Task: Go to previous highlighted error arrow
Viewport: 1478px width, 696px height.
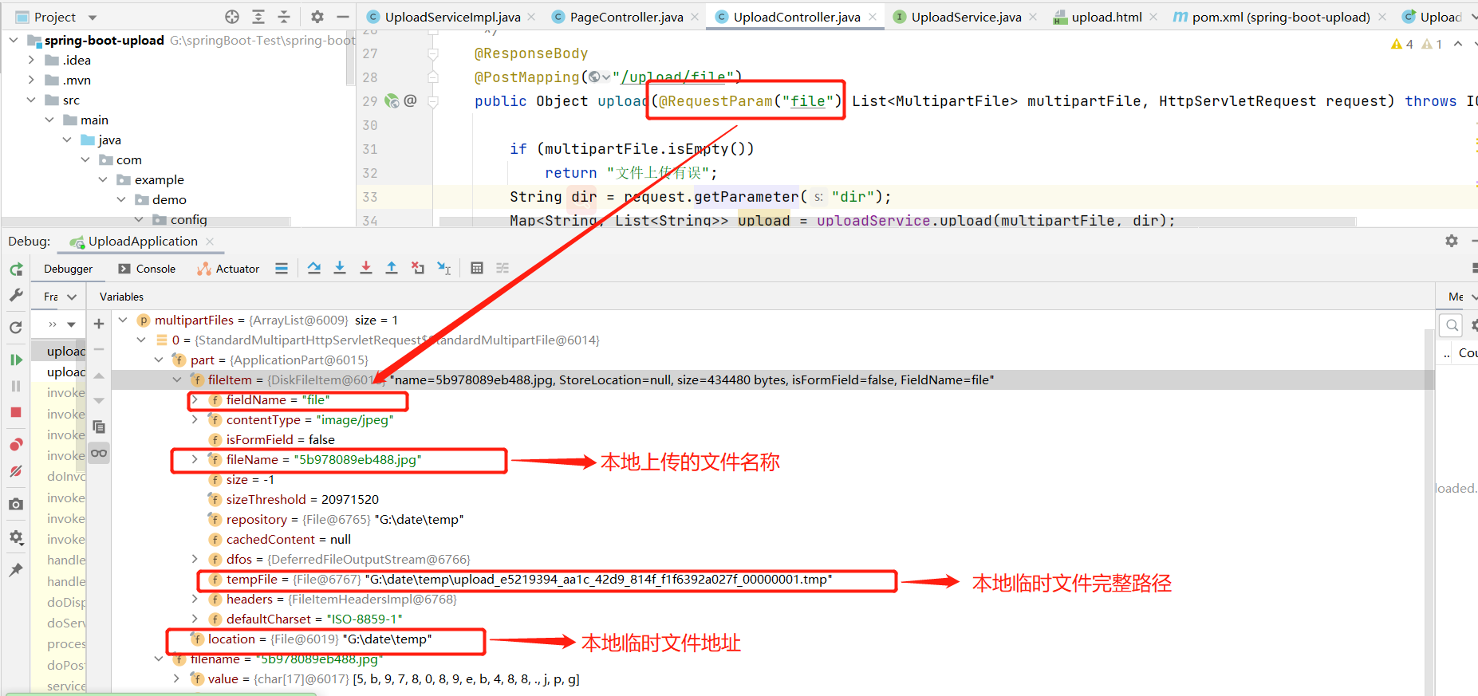Action: (1458, 44)
